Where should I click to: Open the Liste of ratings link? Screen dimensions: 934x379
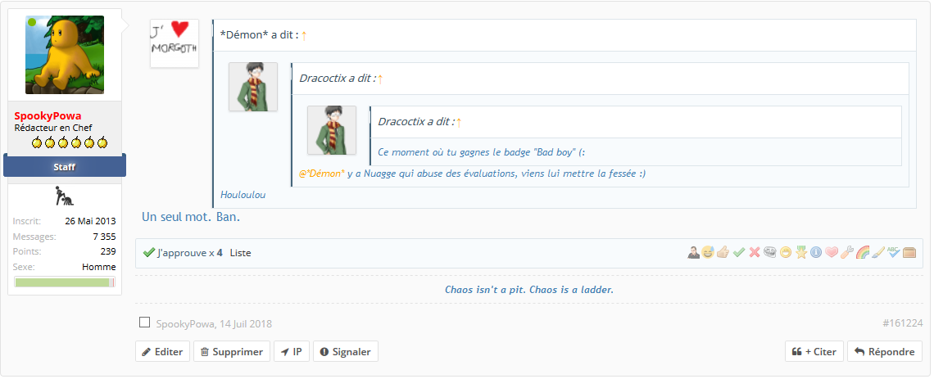point(240,253)
